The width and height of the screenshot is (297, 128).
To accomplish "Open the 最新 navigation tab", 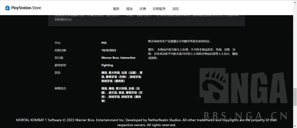I will [116, 9].
